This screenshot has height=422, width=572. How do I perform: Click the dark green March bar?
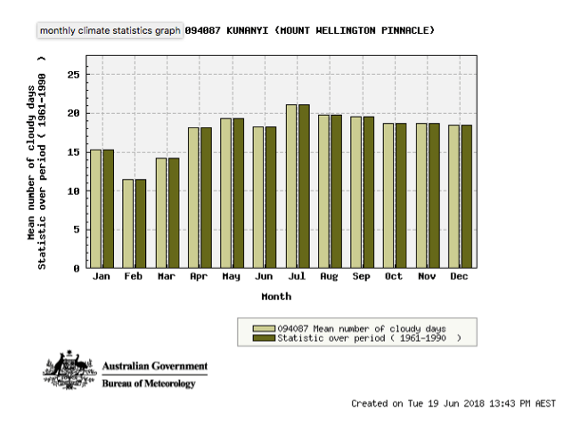pyautogui.click(x=174, y=213)
